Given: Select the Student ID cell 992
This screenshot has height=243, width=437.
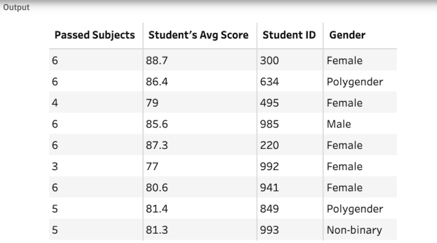Looking at the screenshot, I should [269, 167].
